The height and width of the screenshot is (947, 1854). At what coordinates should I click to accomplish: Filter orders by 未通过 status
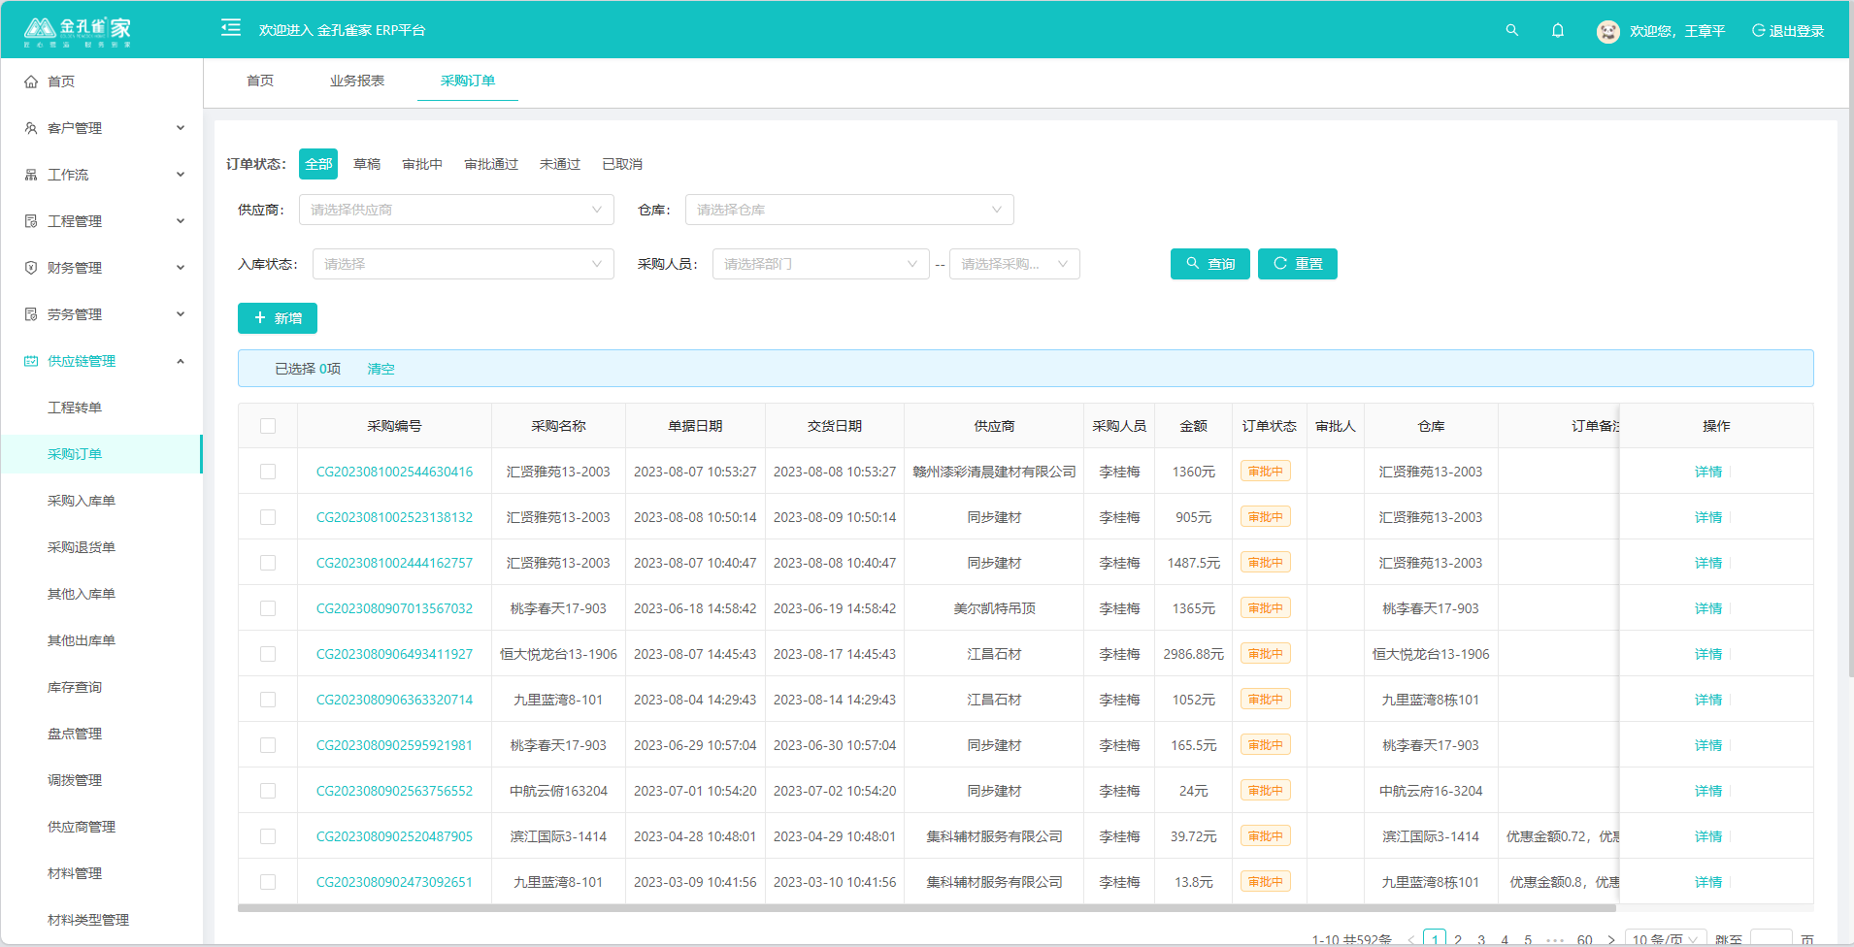tap(560, 164)
